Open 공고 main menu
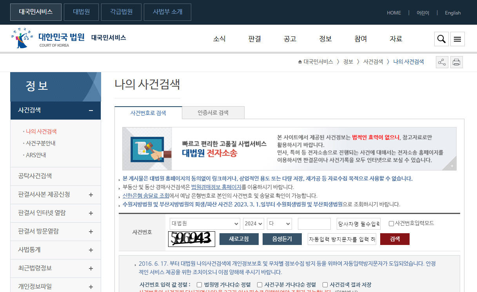 pos(290,39)
